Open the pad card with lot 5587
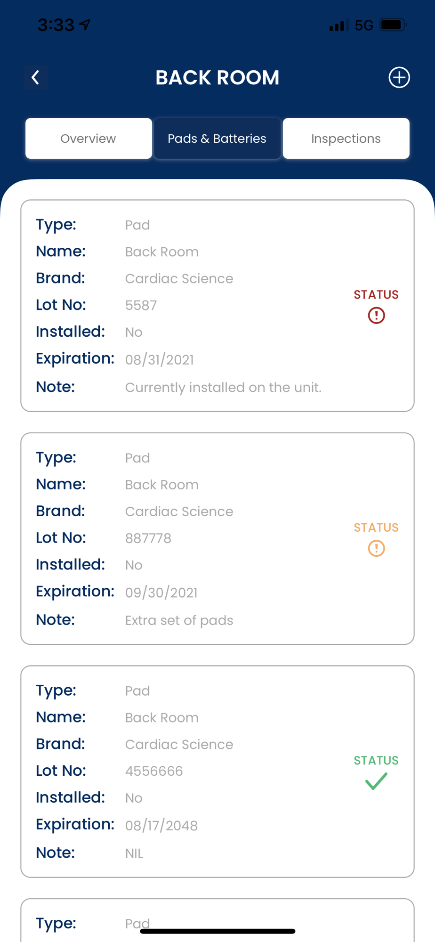The width and height of the screenshot is (435, 942). pyautogui.click(x=217, y=306)
